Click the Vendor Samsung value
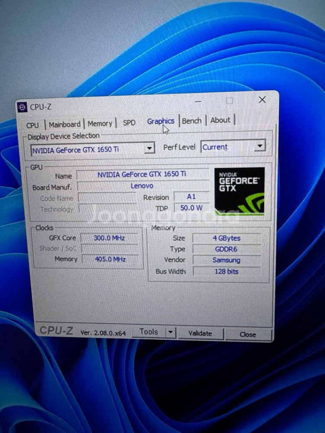This screenshot has width=325, height=433. (x=227, y=260)
